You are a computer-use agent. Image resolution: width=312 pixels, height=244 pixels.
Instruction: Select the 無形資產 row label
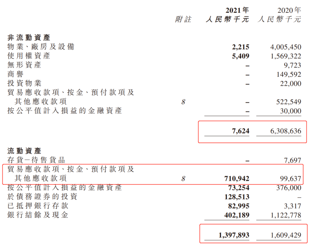[24, 65]
